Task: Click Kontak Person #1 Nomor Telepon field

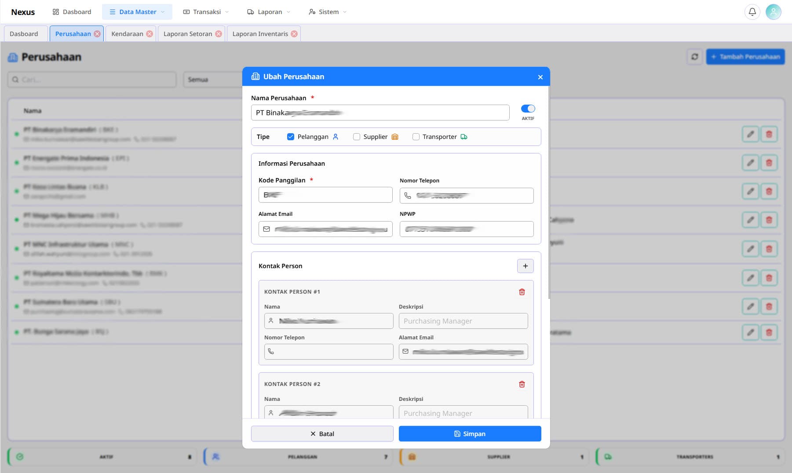Action: click(328, 352)
